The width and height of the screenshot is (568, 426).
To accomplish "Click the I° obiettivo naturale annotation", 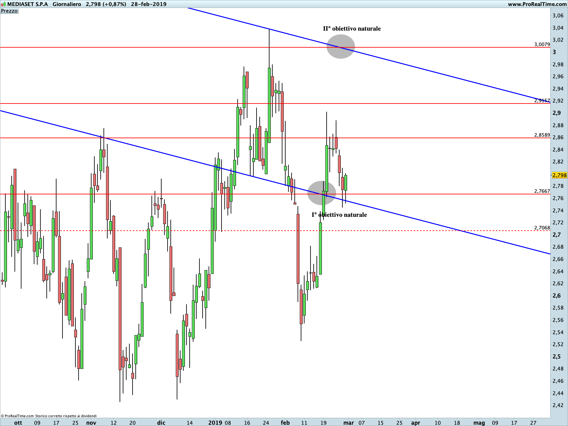I will (339, 215).
